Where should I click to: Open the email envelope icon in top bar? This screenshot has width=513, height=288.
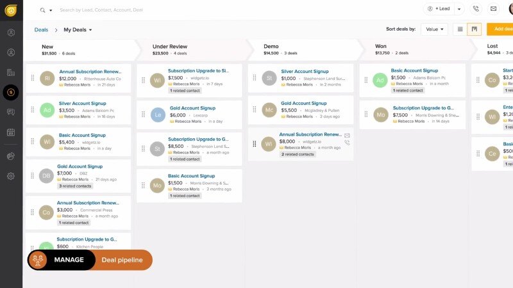pyautogui.click(x=493, y=9)
